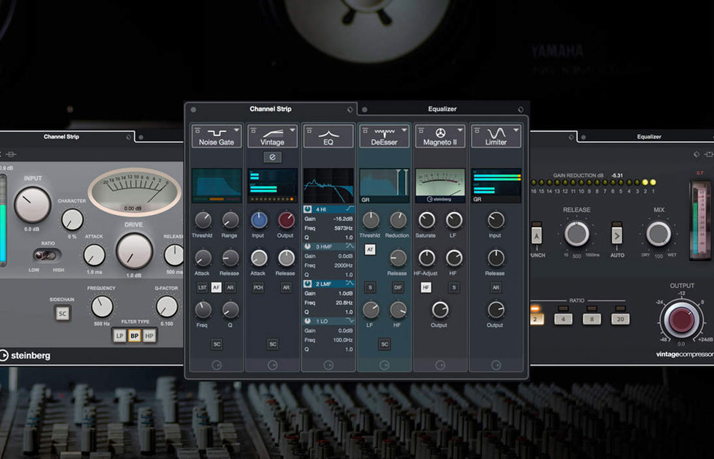This screenshot has width=714, height=459.
Task: Switch to the center Channel Strip tab
Action: point(270,109)
